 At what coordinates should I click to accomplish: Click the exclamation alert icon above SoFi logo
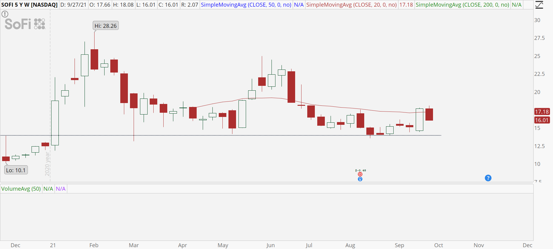click(x=5, y=14)
